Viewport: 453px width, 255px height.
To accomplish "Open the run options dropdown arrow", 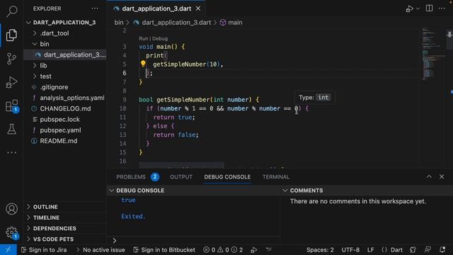I will click(418, 8).
